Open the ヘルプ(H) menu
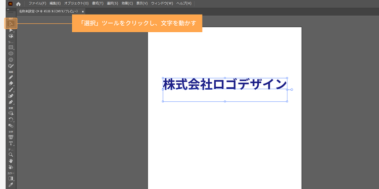 click(184, 4)
